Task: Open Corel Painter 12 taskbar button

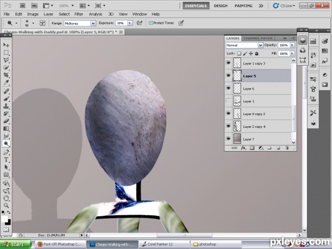Action: click(164, 244)
